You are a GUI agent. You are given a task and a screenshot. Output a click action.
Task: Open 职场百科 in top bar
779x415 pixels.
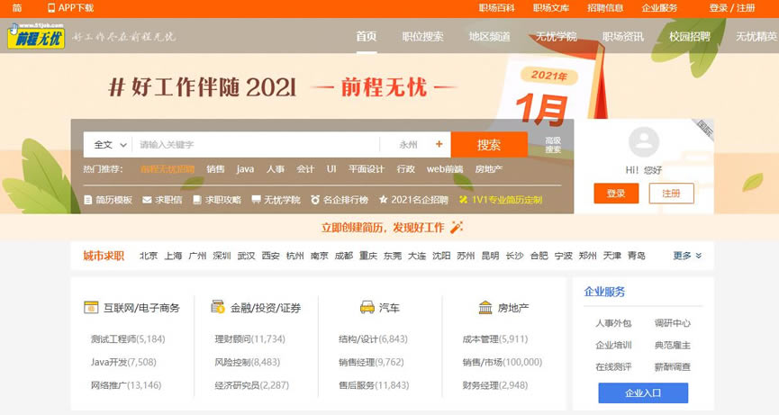(x=497, y=8)
